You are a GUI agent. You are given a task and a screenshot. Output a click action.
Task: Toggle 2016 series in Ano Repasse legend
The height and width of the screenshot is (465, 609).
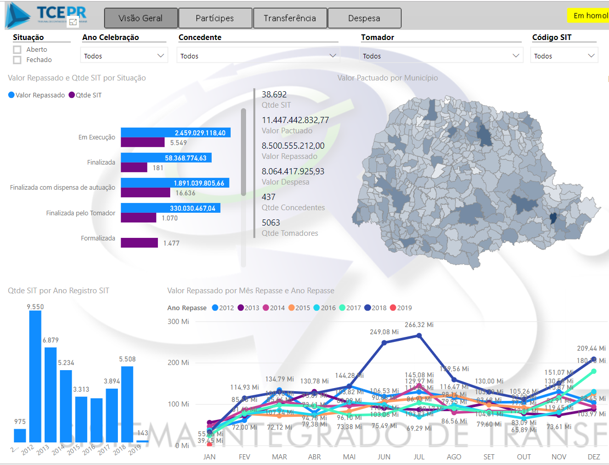[x=324, y=308]
